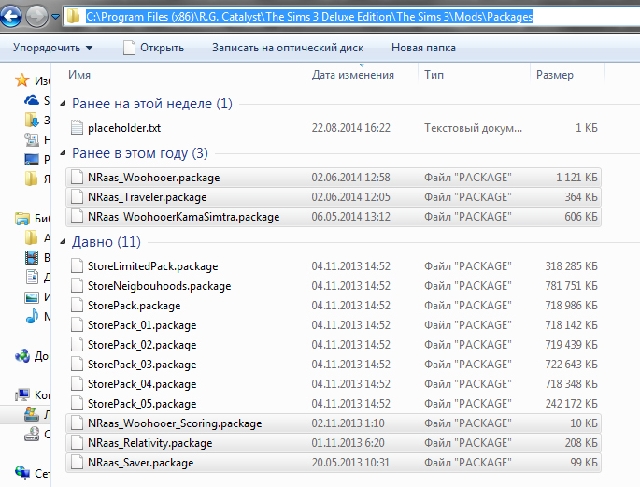Select NRaas_Traveler.package file name
640x487 pixels.
tap(148, 197)
